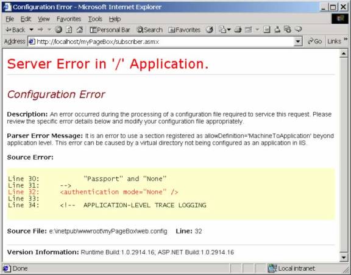
Task: Toggle the Personal Bar
Action: click(110, 30)
